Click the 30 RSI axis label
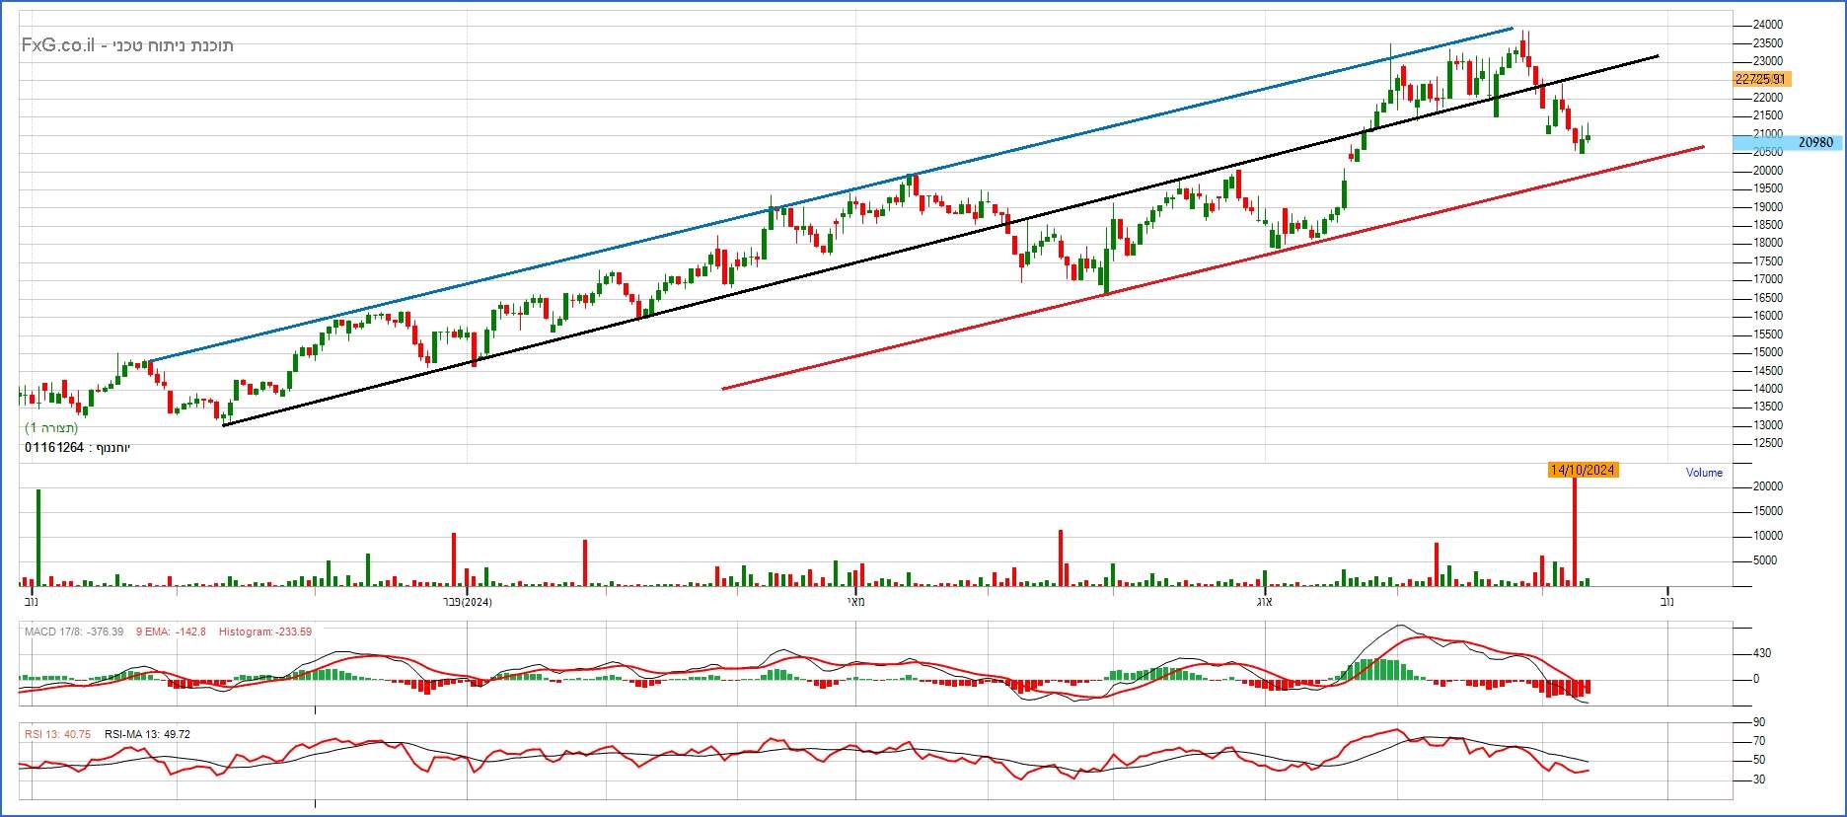 pos(1758,780)
